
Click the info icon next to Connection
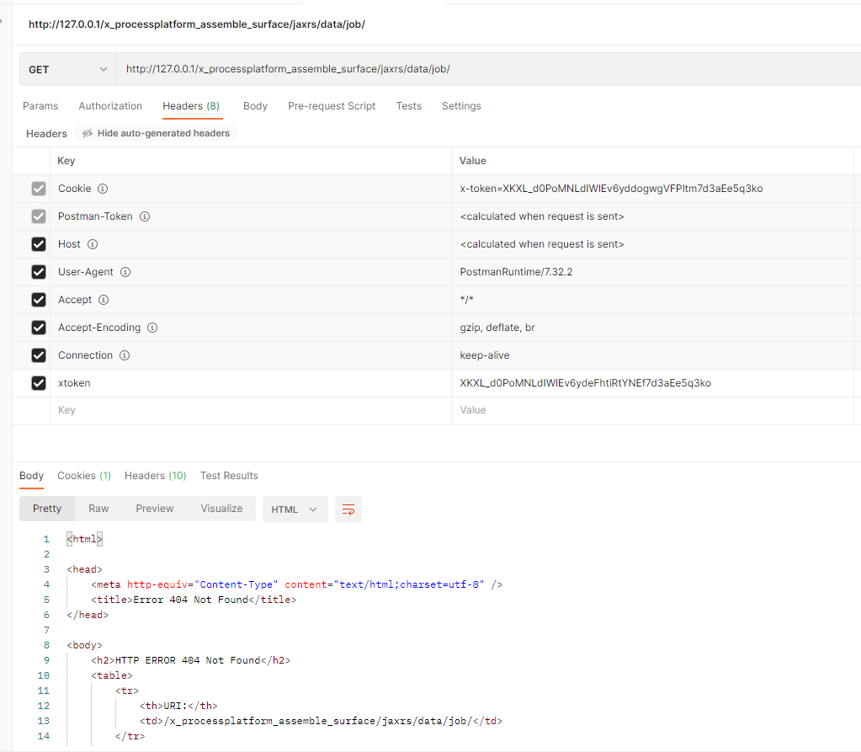(x=124, y=355)
